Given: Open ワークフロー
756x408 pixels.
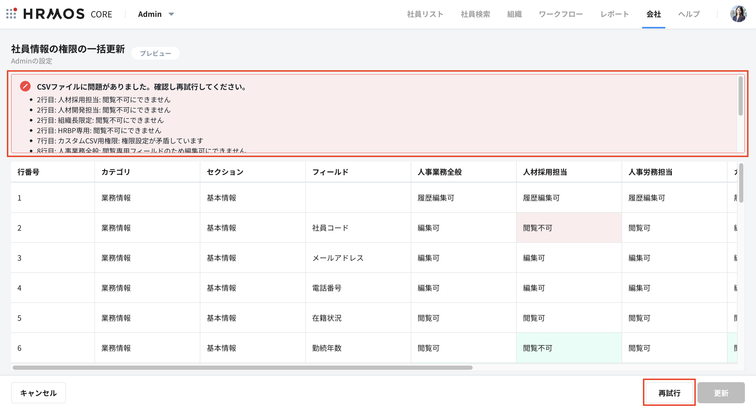Looking at the screenshot, I should [561, 14].
